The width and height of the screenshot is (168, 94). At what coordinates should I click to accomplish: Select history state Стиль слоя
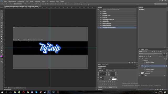117,17
